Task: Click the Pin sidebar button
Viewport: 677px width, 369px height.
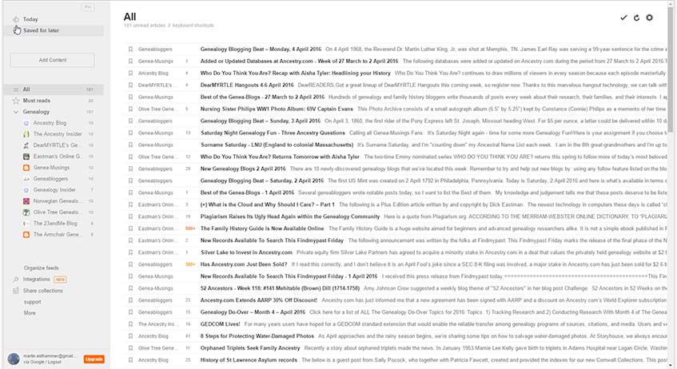Action: [x=88, y=7]
